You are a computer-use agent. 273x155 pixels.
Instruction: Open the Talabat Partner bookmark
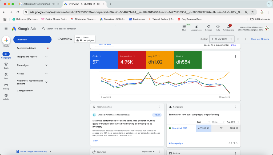161,19
